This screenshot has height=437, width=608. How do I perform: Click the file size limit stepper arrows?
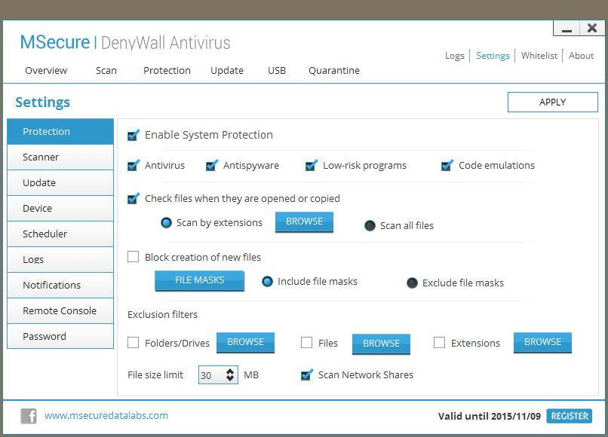[230, 374]
